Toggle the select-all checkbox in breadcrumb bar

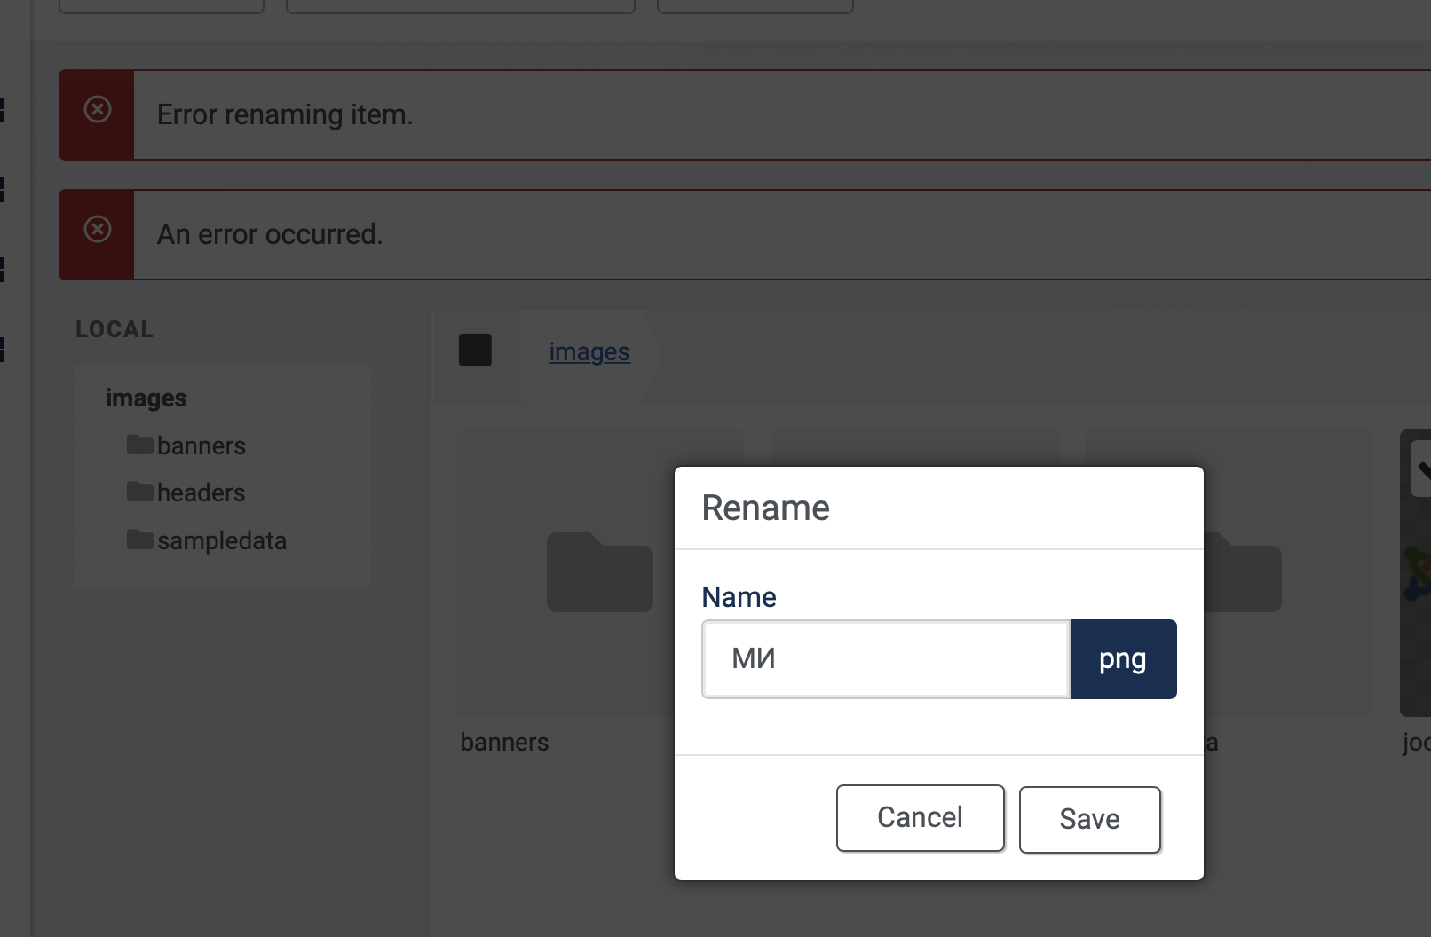[475, 350]
